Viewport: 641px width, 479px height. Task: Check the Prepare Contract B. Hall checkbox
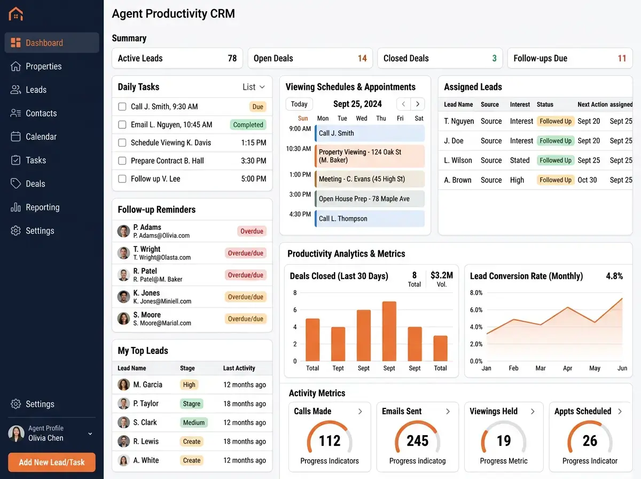click(x=122, y=161)
